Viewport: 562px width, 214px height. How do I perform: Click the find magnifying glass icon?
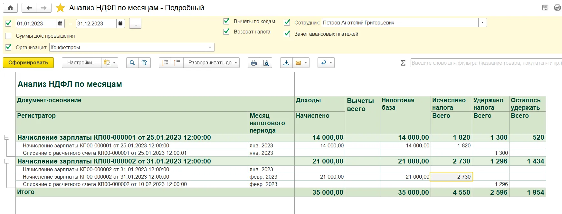tap(132, 63)
